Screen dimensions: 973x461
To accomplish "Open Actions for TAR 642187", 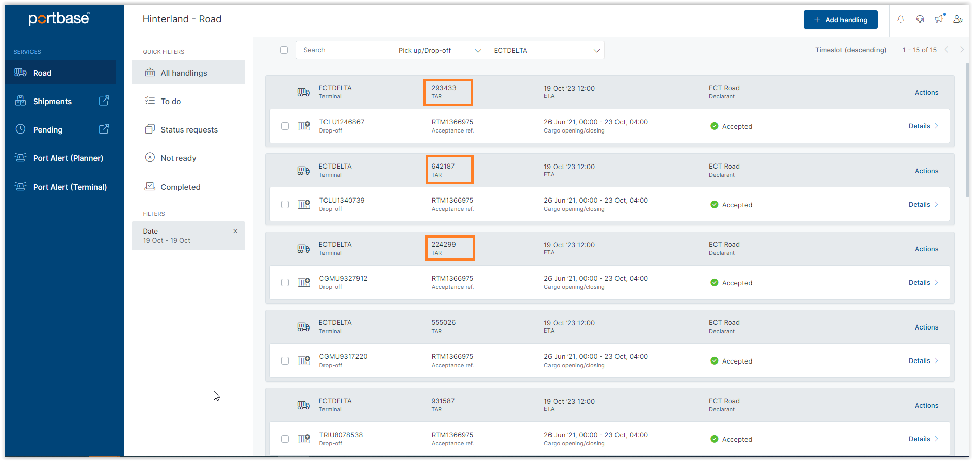I will coord(926,171).
